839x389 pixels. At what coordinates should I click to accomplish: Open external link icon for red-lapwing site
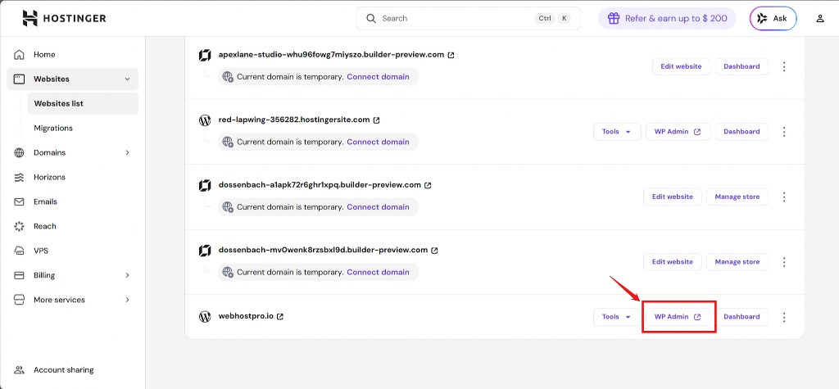(376, 120)
